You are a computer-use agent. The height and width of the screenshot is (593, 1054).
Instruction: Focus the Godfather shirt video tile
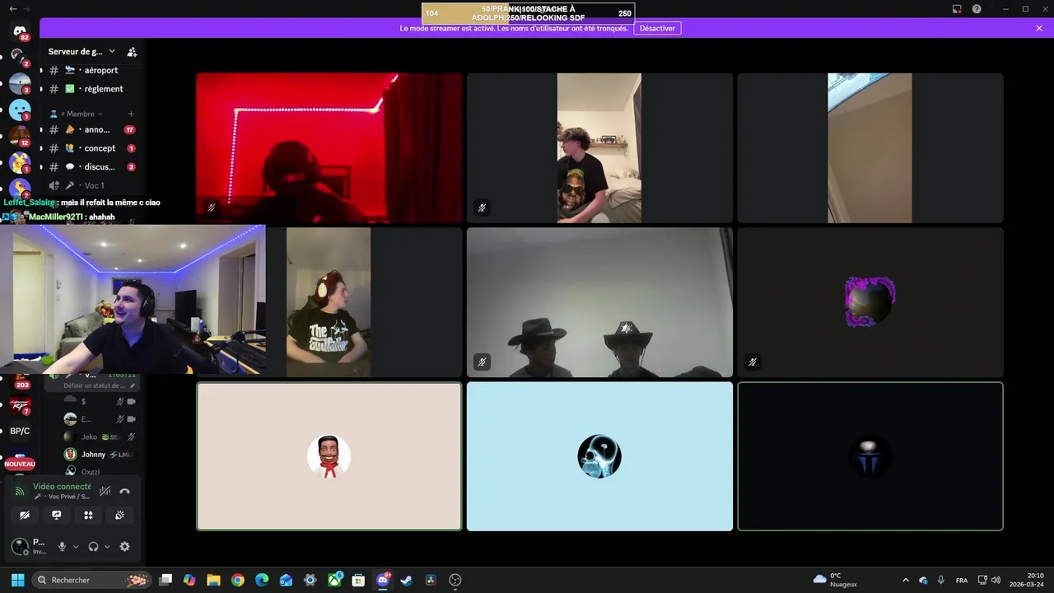tap(362, 302)
